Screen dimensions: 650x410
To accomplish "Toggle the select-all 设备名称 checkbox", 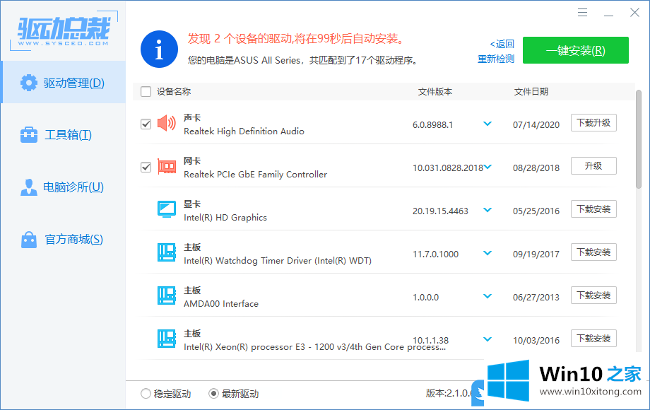I will point(146,91).
